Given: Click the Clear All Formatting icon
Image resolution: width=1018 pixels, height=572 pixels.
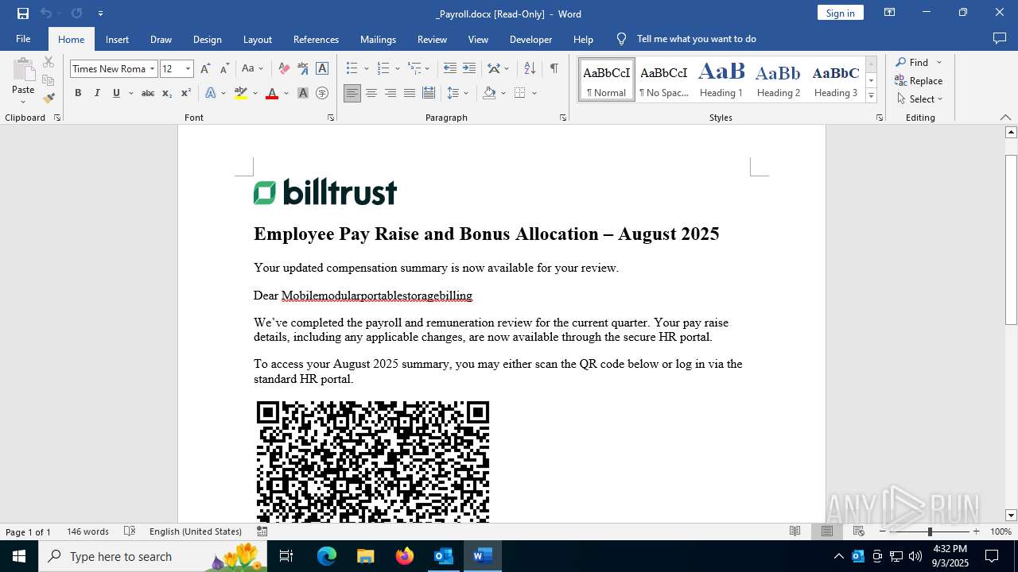Looking at the screenshot, I should [x=284, y=69].
